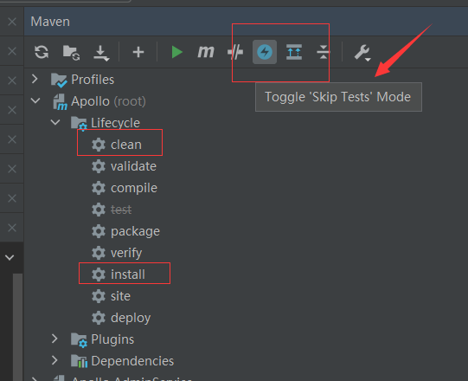Click the Dependencies library icon
468x381 pixels.
79,361
